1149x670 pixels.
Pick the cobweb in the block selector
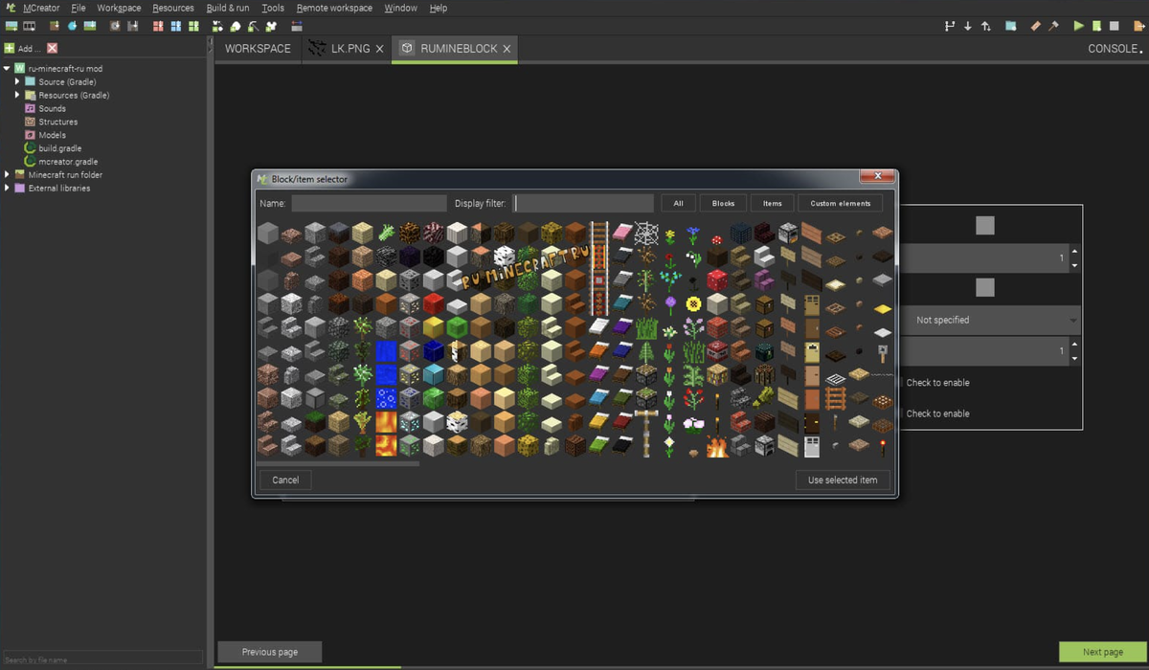tap(646, 233)
